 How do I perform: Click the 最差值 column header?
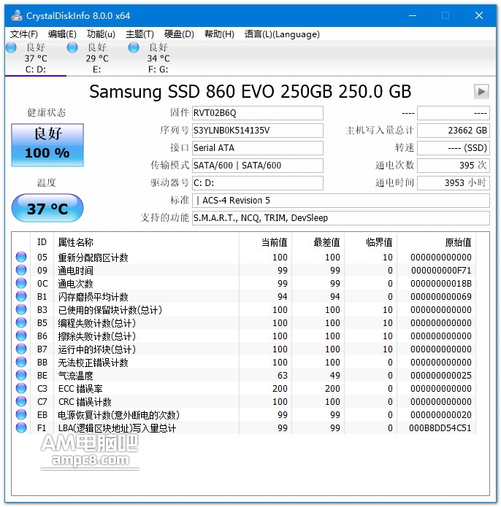318,242
